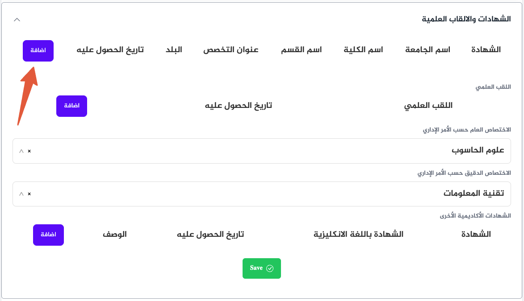Select the "علوم الحاسوب" specialization combo box
The width and height of the screenshot is (524, 301).
[x=262, y=151]
